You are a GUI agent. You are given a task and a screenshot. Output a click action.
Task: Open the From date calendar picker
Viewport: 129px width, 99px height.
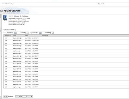[15, 33]
